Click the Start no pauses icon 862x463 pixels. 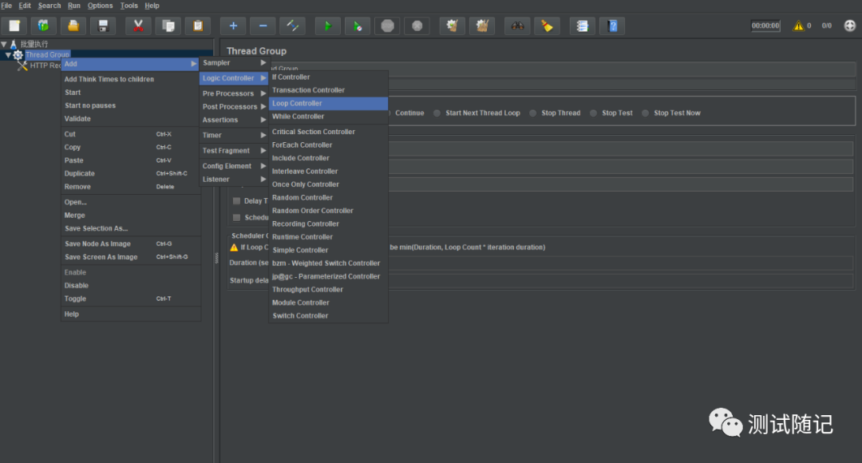pos(358,26)
